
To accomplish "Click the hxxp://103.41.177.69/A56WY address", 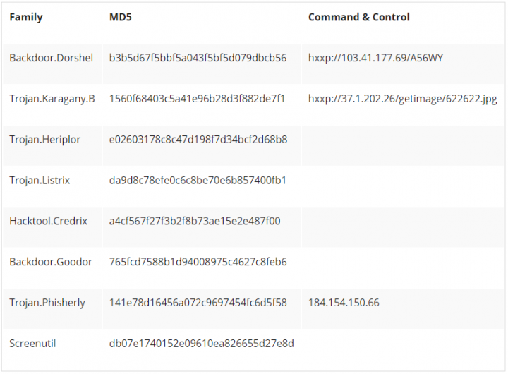I will pyautogui.click(x=375, y=58).
